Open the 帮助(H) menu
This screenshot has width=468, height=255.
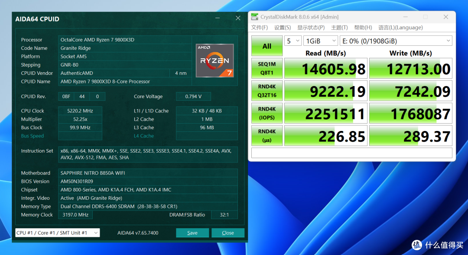pos(363,27)
